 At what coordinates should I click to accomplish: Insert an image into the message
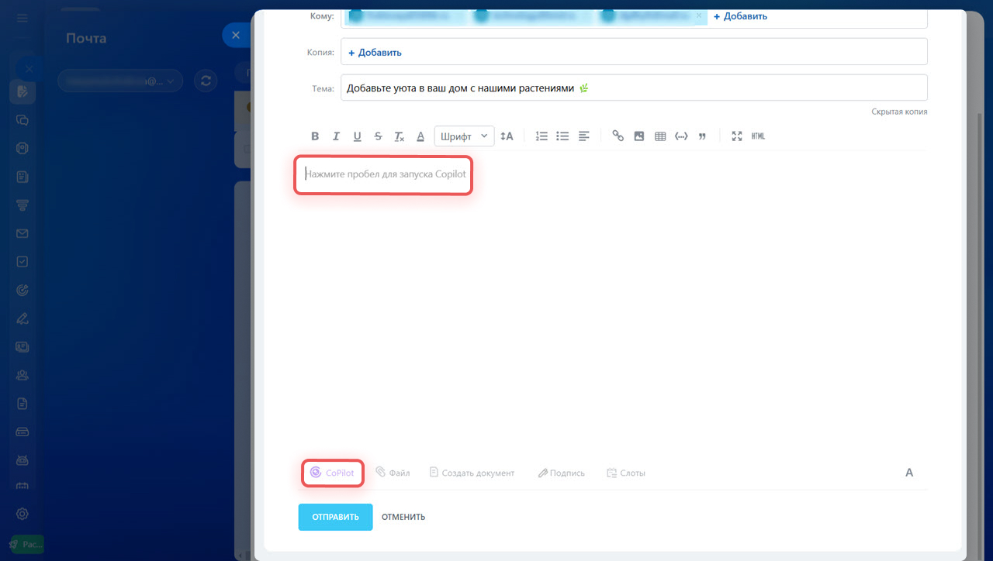[x=639, y=136]
